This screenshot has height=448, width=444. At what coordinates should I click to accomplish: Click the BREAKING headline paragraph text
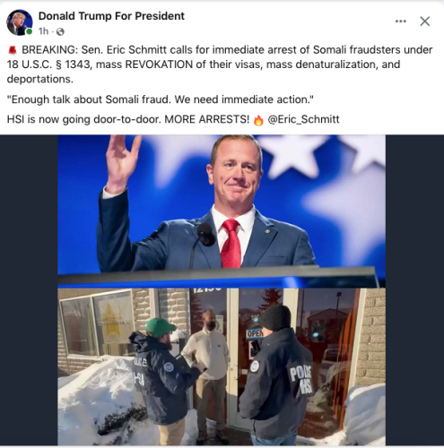(220, 65)
